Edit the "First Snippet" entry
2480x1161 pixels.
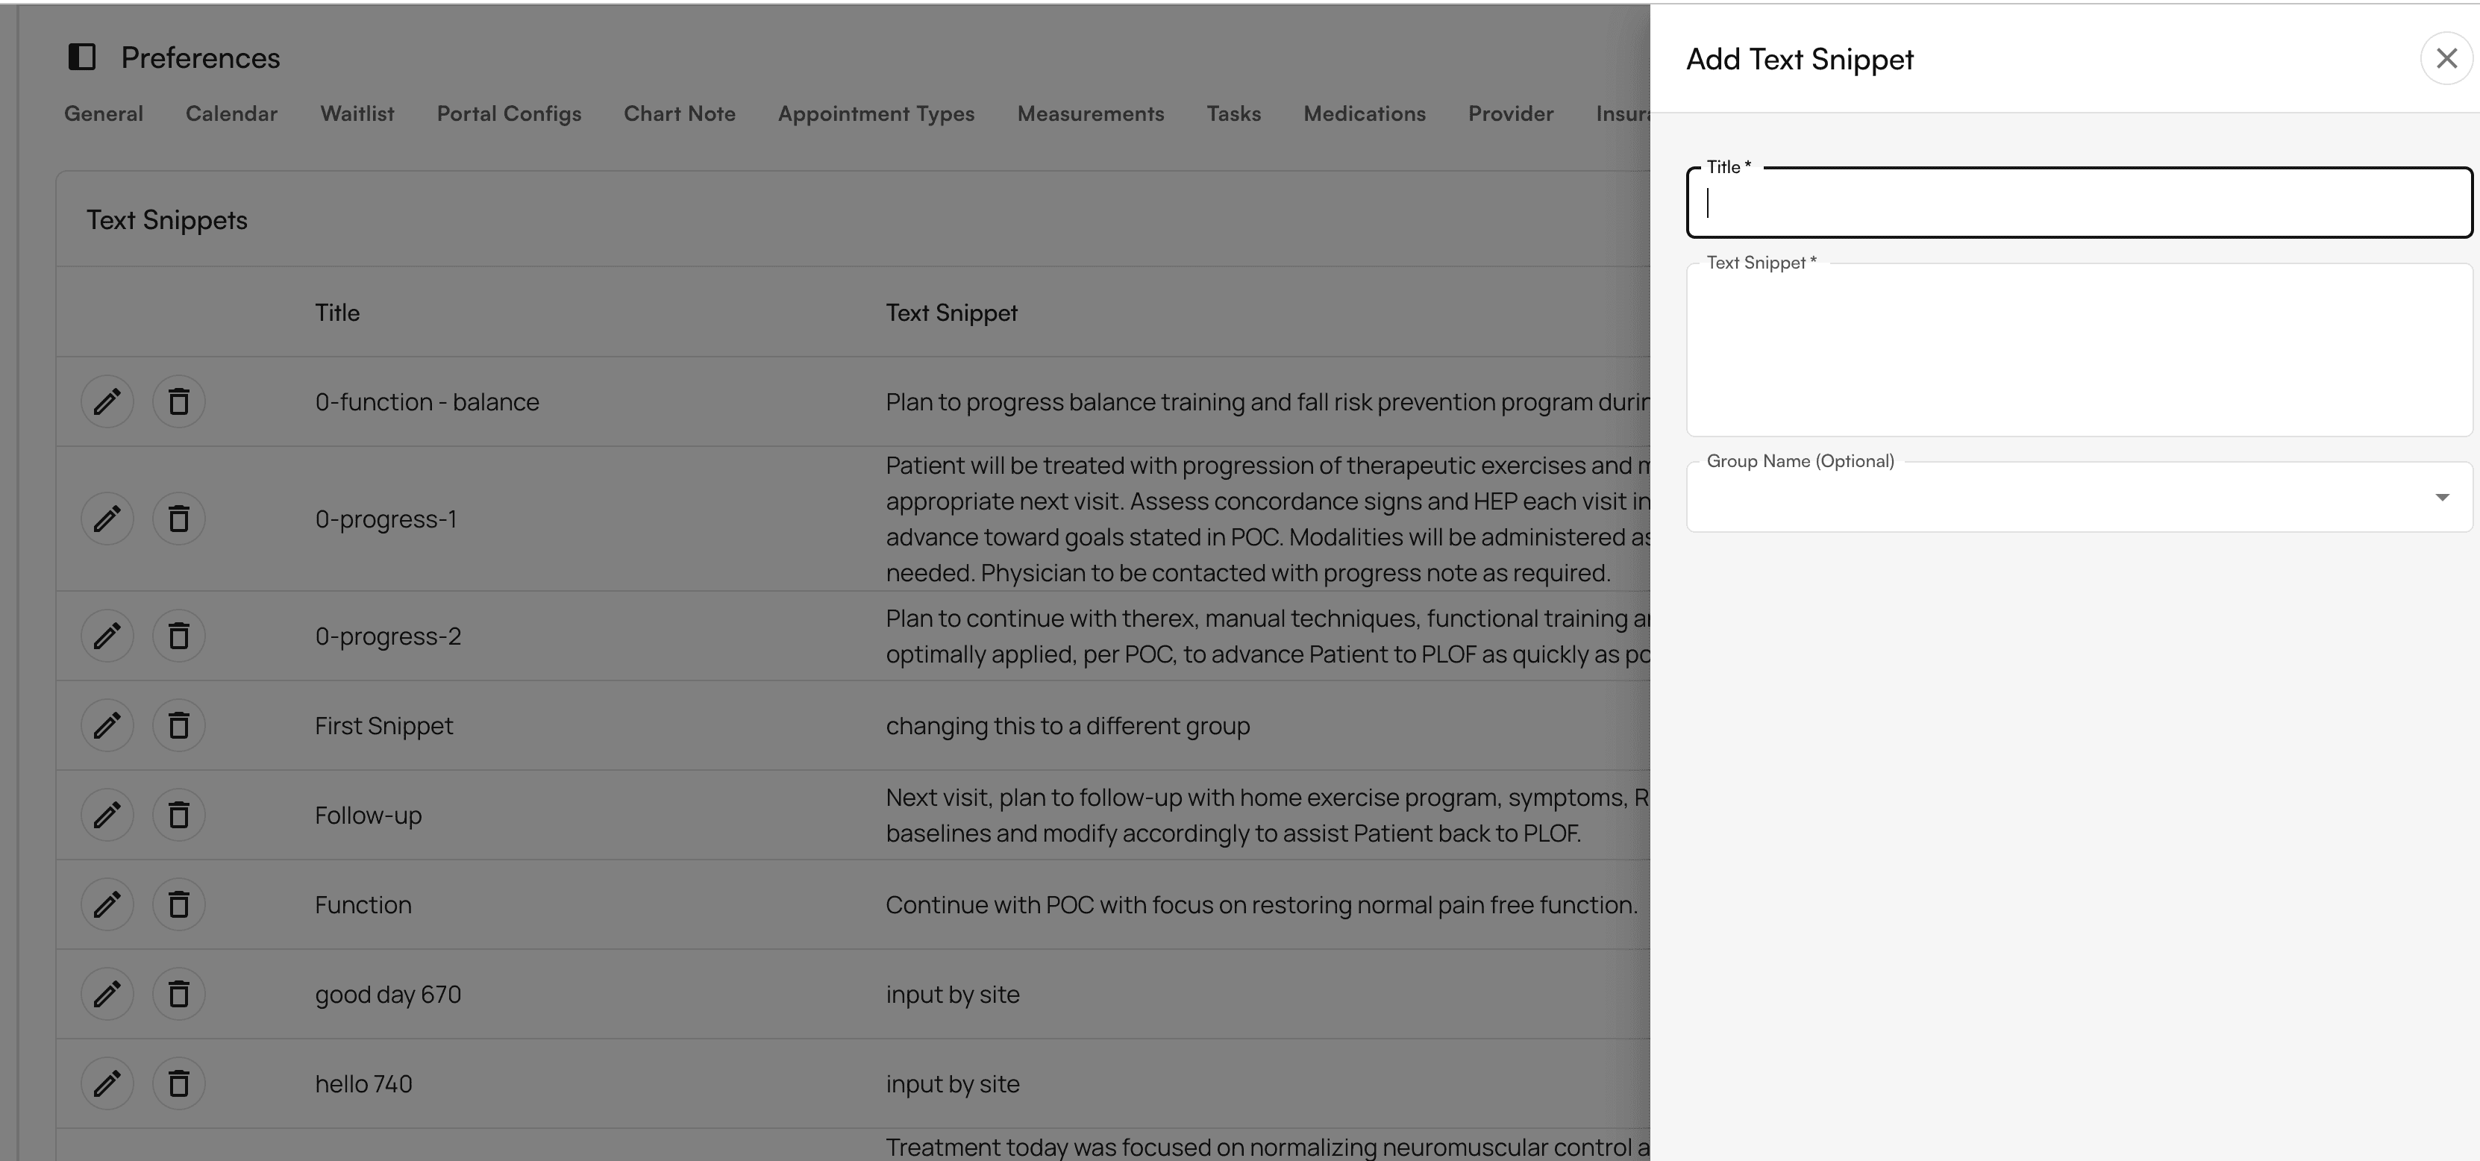[107, 725]
